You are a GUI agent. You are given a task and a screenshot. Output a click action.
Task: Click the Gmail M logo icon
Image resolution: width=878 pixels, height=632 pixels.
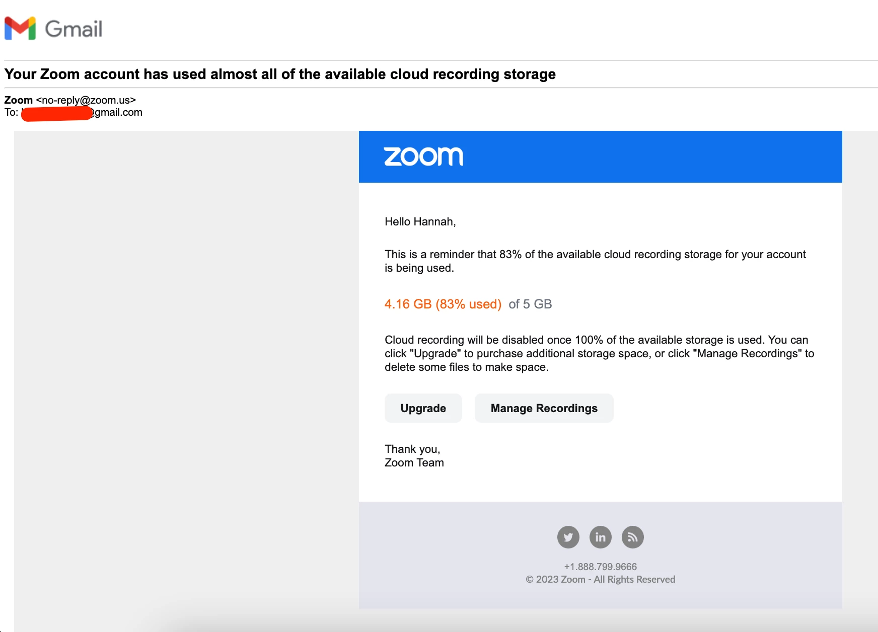click(20, 28)
